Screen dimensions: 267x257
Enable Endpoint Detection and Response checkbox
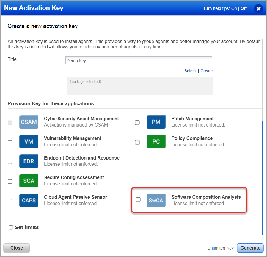10,162
